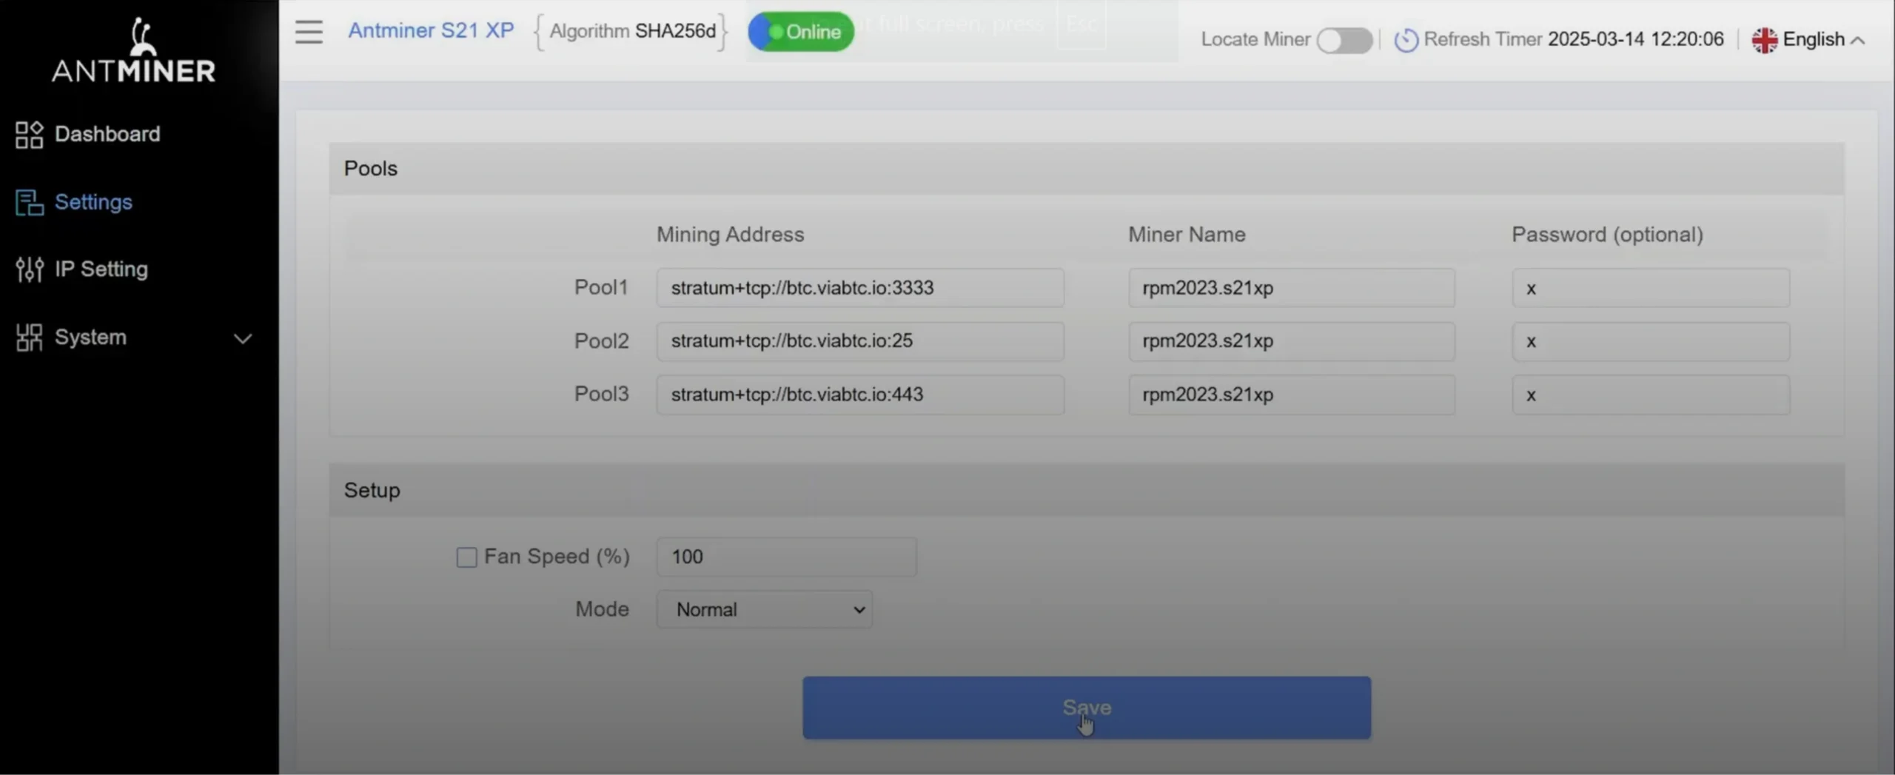Screen dimensions: 1895x775
Task: Expand the System menu chevron
Action: click(x=243, y=339)
